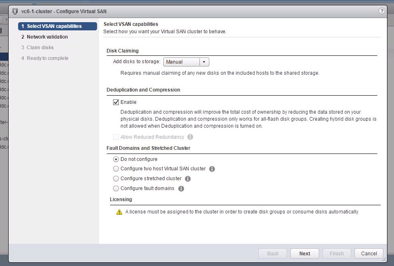Click the dialog resize grip corner
394x266 pixels.
click(384, 259)
